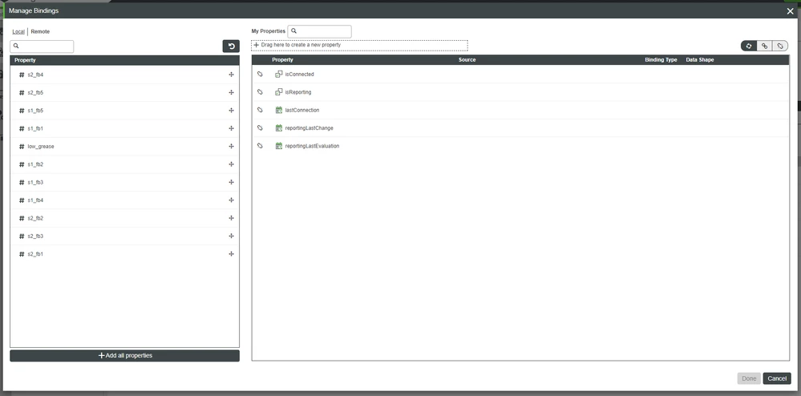
Task: Click the Data Shape column header
Action: [x=700, y=60]
